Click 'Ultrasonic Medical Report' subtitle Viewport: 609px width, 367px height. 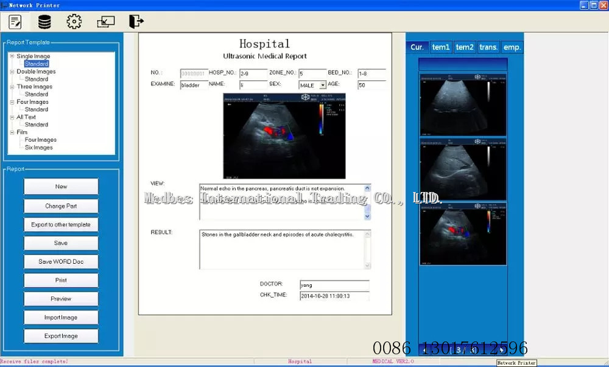(x=265, y=56)
